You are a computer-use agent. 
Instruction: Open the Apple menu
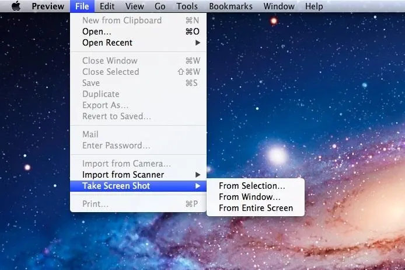tap(16, 6)
